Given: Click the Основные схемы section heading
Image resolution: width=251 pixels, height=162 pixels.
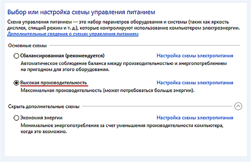Looking at the screenshot, I should [x=27, y=45].
